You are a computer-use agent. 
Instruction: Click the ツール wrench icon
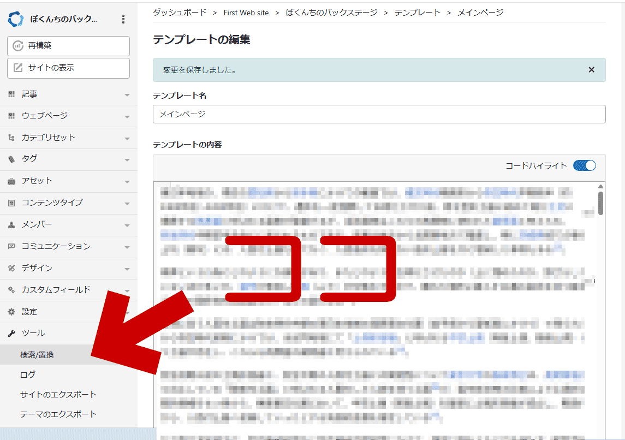coord(11,333)
